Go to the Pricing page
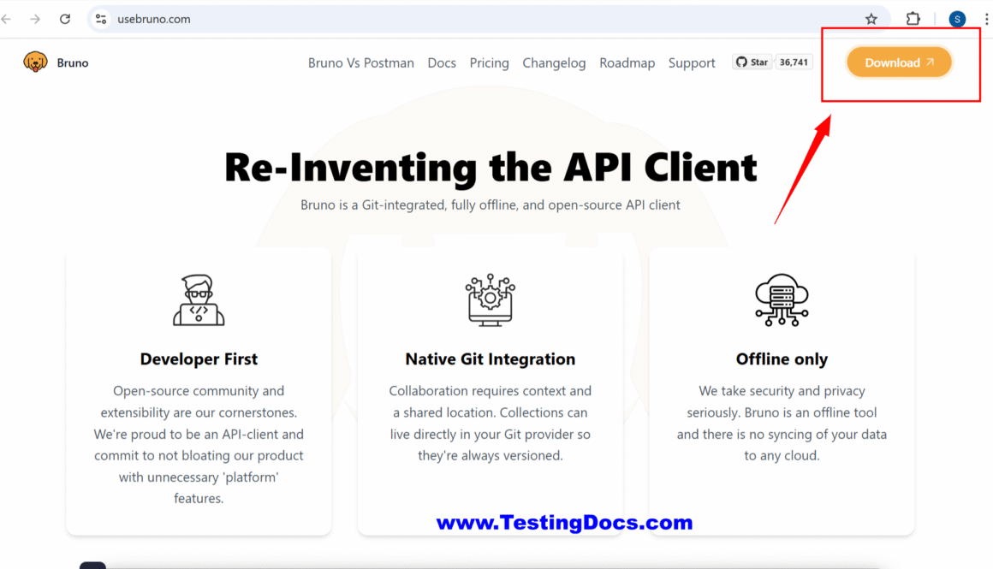This screenshot has height=569, width=993. tap(489, 62)
